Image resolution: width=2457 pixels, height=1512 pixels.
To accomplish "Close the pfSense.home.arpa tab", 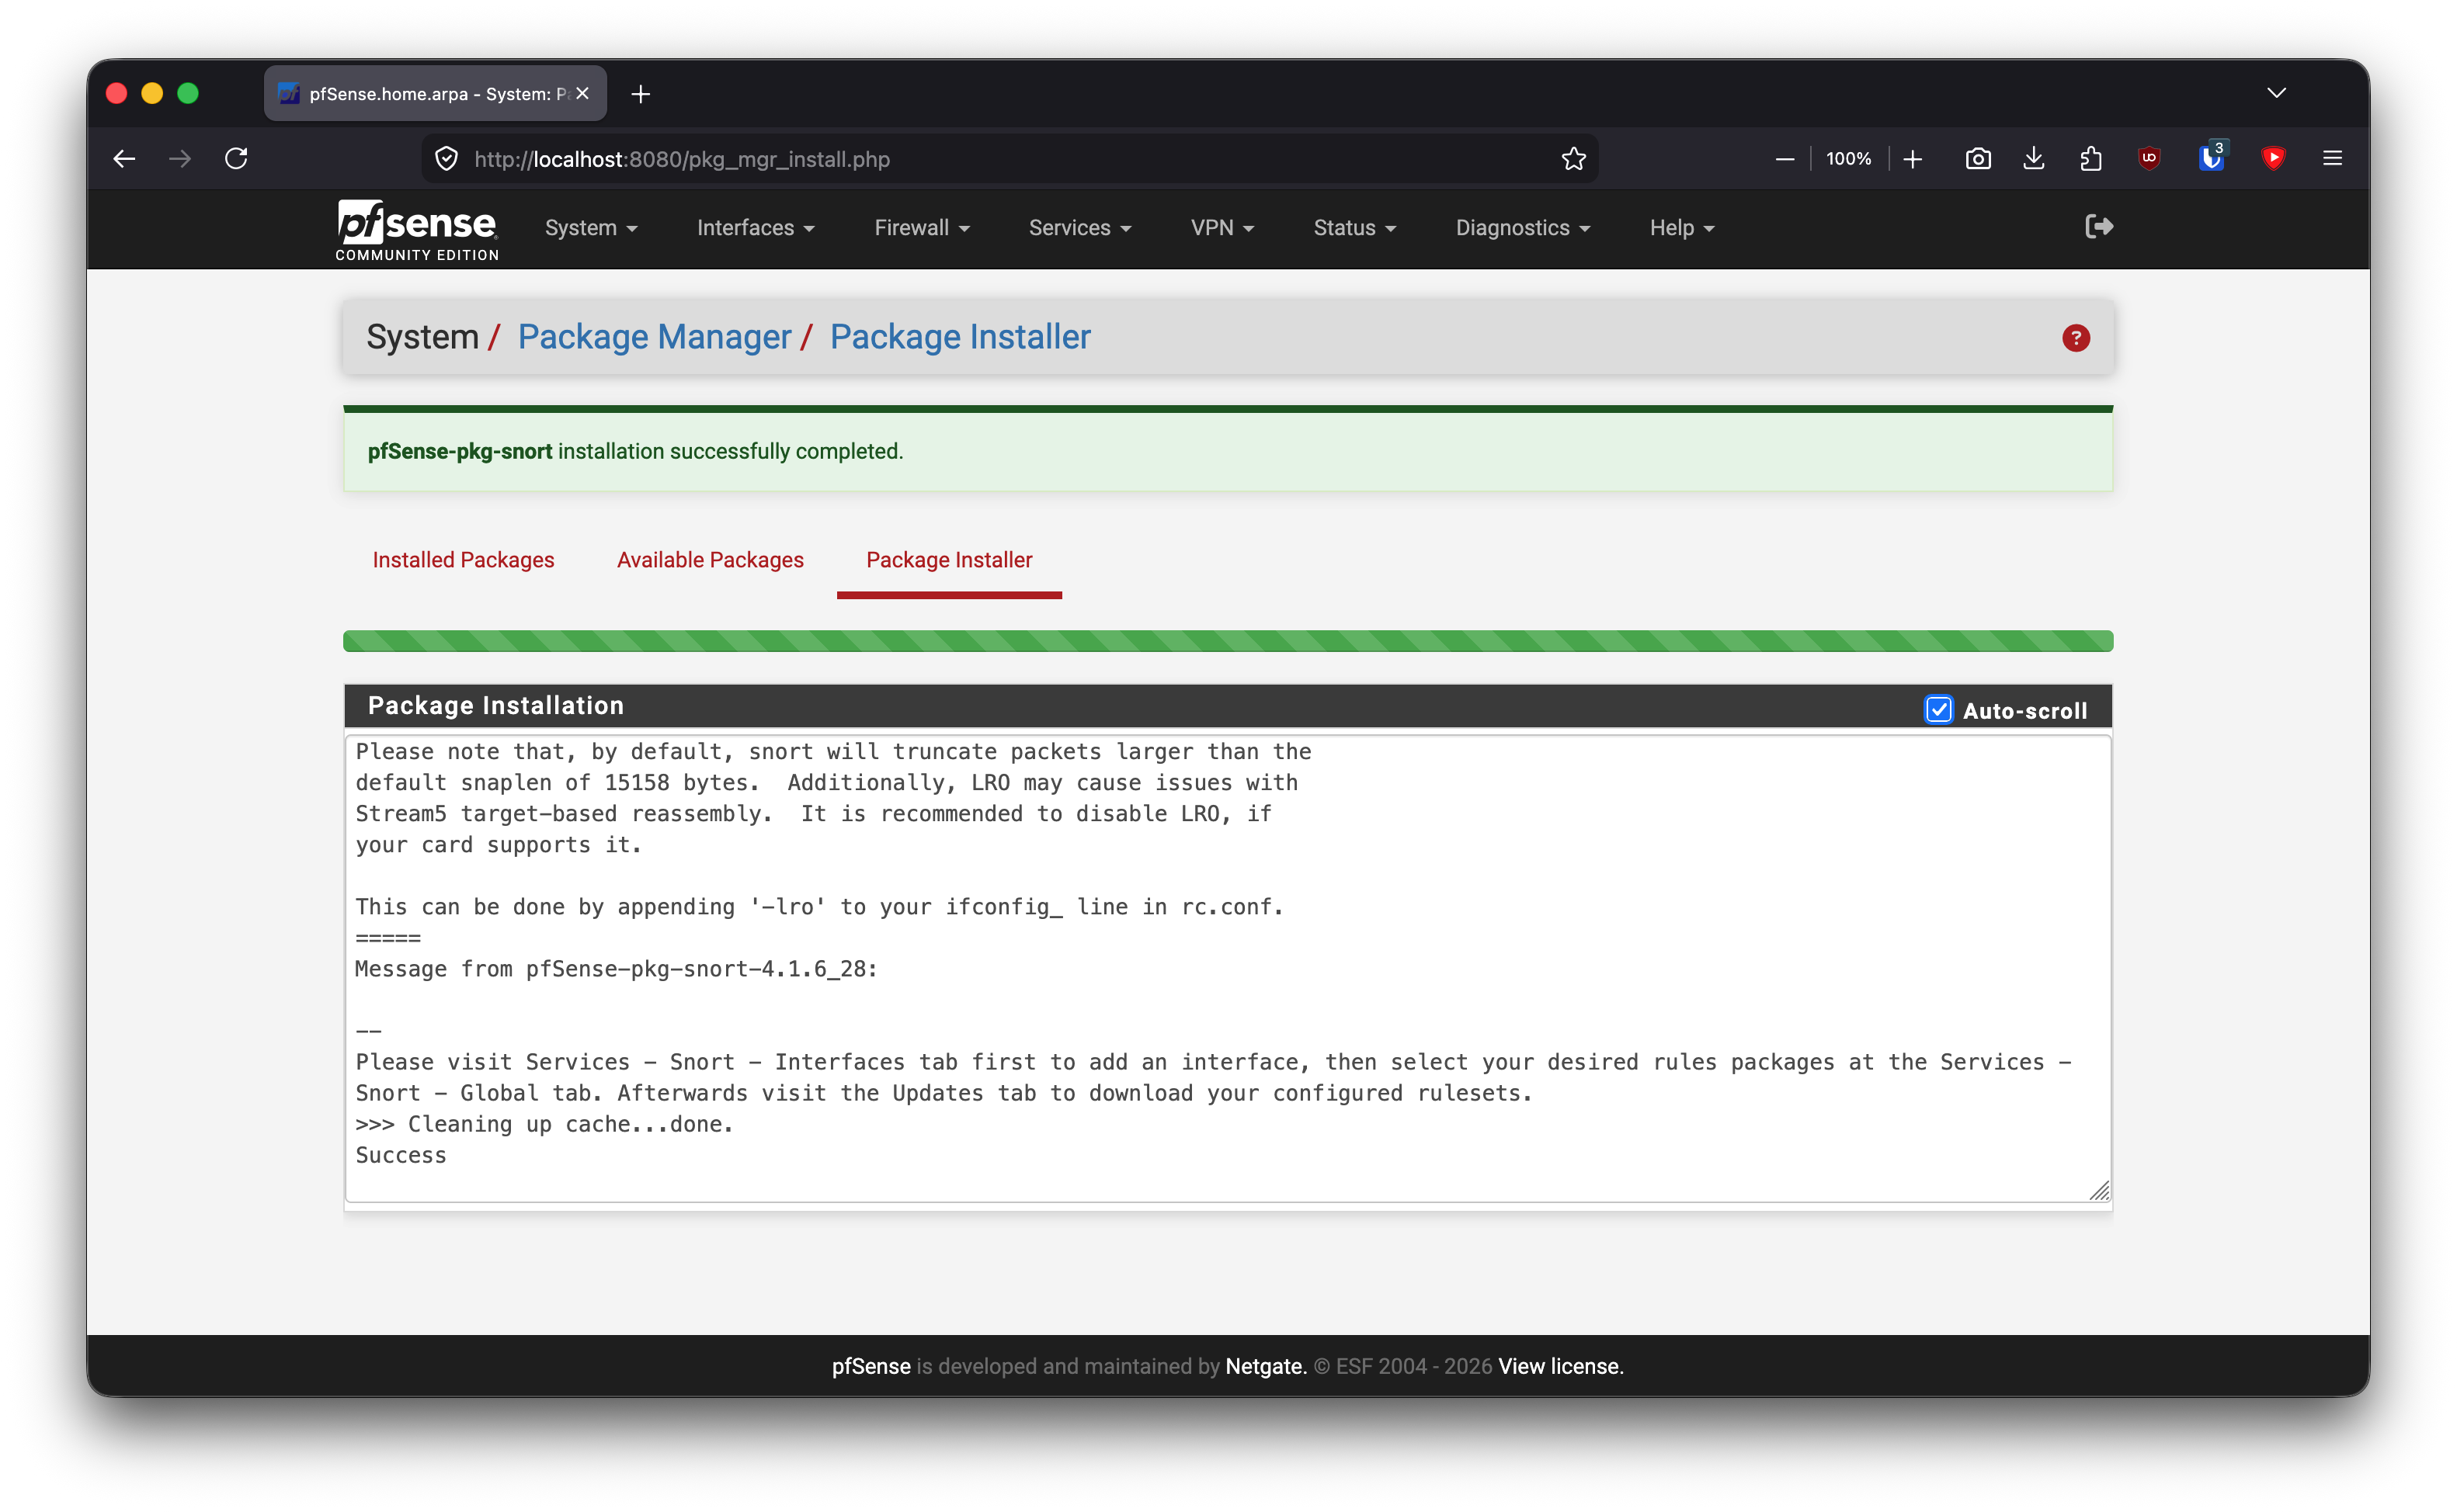I will pos(582,93).
